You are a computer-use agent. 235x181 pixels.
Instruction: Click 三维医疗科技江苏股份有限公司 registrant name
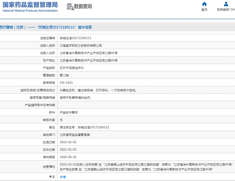click(81, 46)
